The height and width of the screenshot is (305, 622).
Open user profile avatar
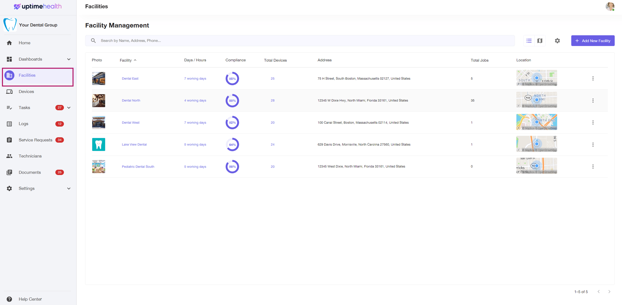[x=610, y=6]
